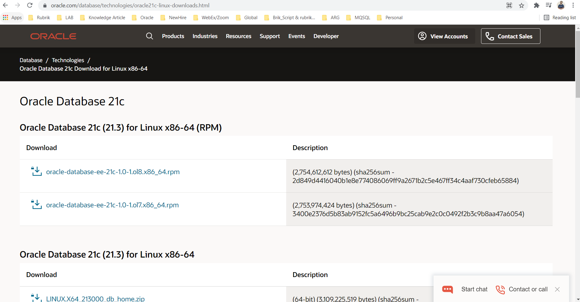Download LINUX.X64_213000_db_home.zip

pos(95,298)
